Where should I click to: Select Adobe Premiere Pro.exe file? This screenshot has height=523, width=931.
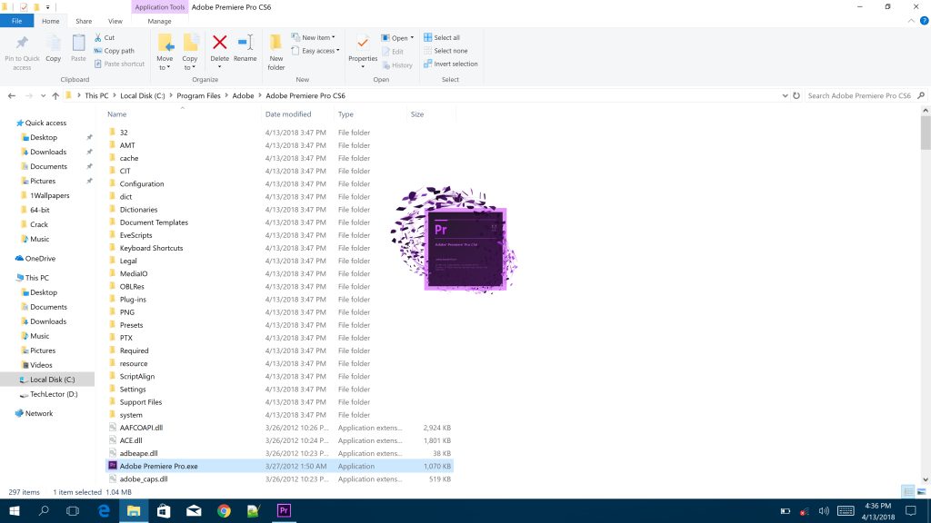click(x=280, y=466)
